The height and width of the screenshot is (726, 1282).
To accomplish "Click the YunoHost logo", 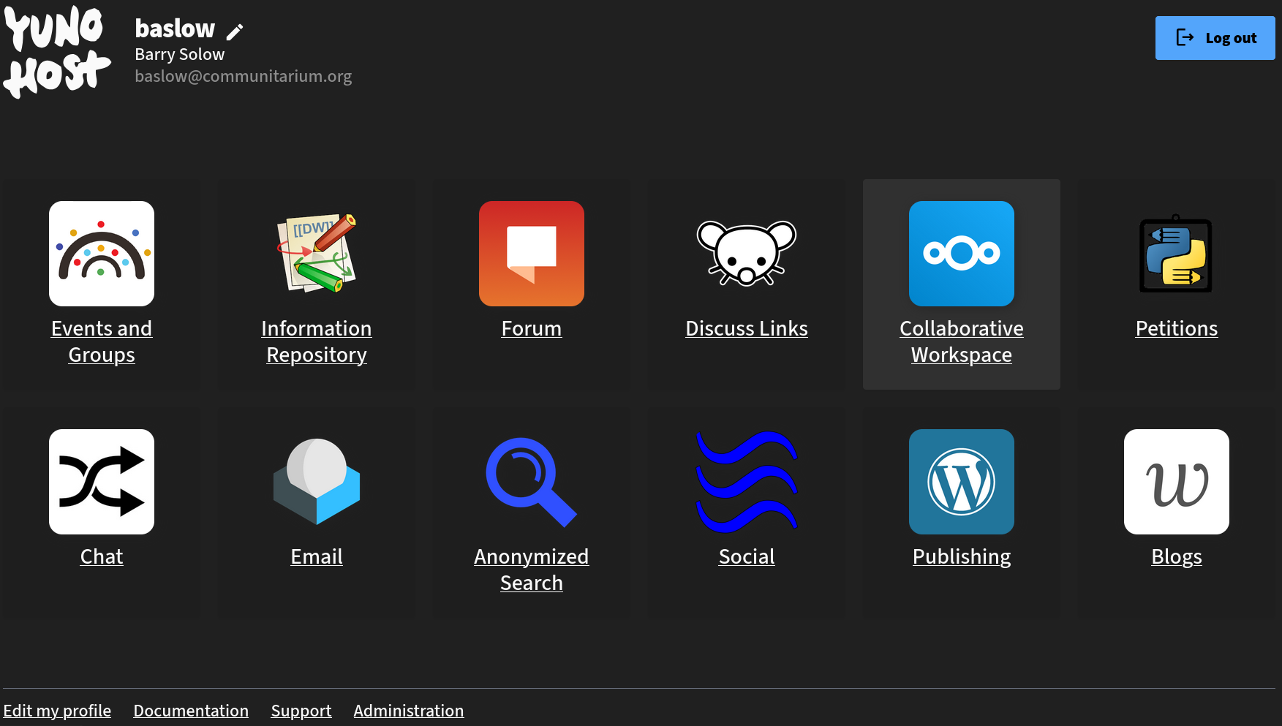I will tap(57, 52).
